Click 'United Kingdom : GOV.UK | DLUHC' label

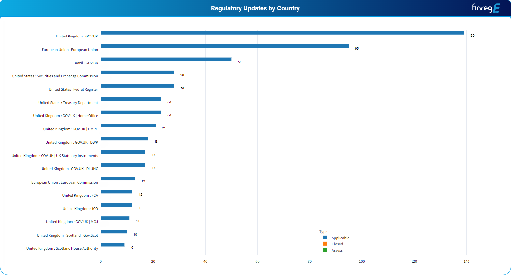(70, 169)
